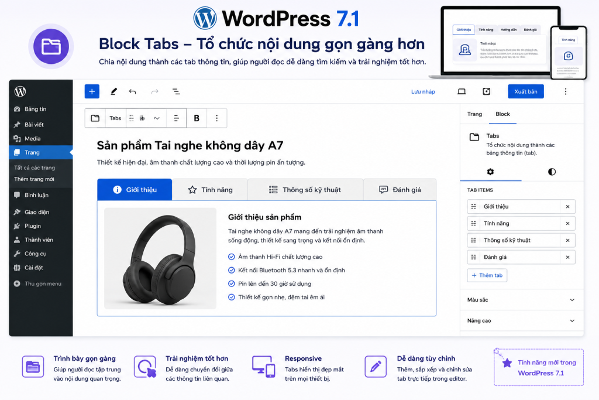This screenshot has height=400, width=599.
Task: Select the Đánh giá content tab
Action: (x=400, y=190)
